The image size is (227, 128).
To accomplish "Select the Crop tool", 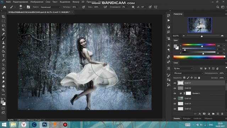I will pyautogui.click(x=3, y=17).
